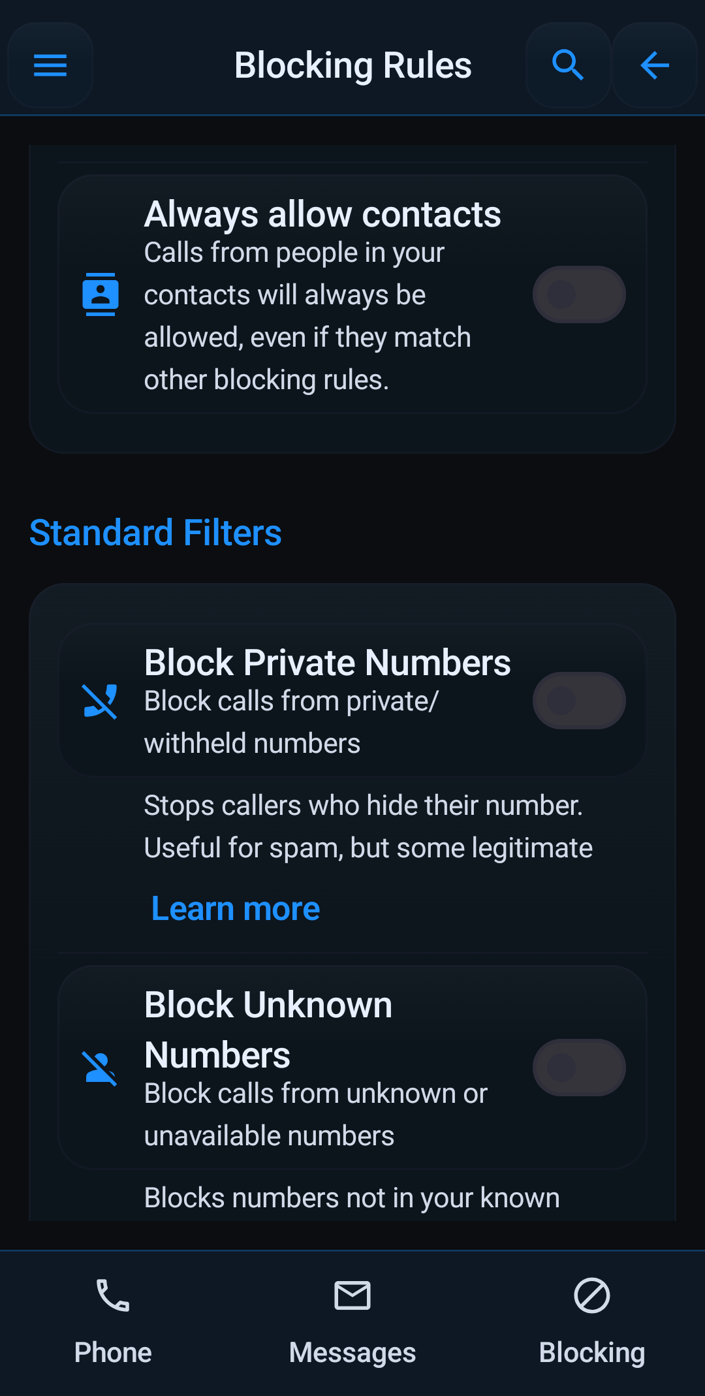The image size is (705, 1396).
Task: Open the navigation drawer menu
Action: pos(50,65)
